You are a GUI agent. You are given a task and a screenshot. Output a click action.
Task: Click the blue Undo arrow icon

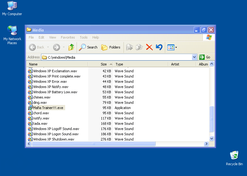click(x=159, y=47)
